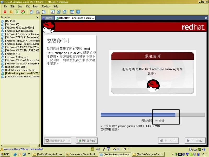The image size is (209, 157).
Task: Click the VMware Tools warning icon in the status bar
Action: coord(2,149)
